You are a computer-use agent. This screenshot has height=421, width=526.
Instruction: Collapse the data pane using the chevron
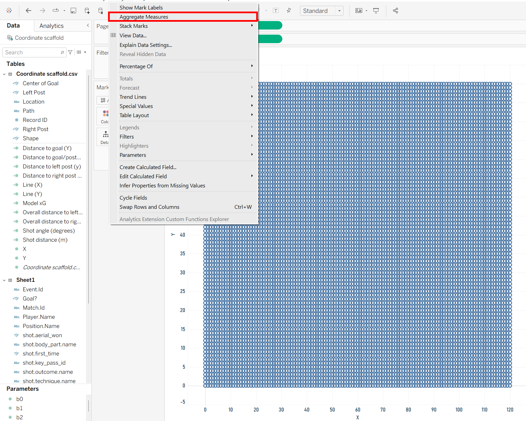(88, 25)
